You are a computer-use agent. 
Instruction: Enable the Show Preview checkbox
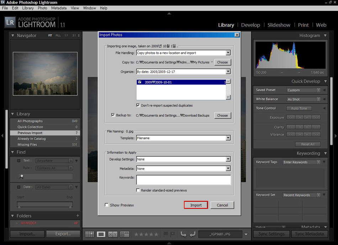107,205
